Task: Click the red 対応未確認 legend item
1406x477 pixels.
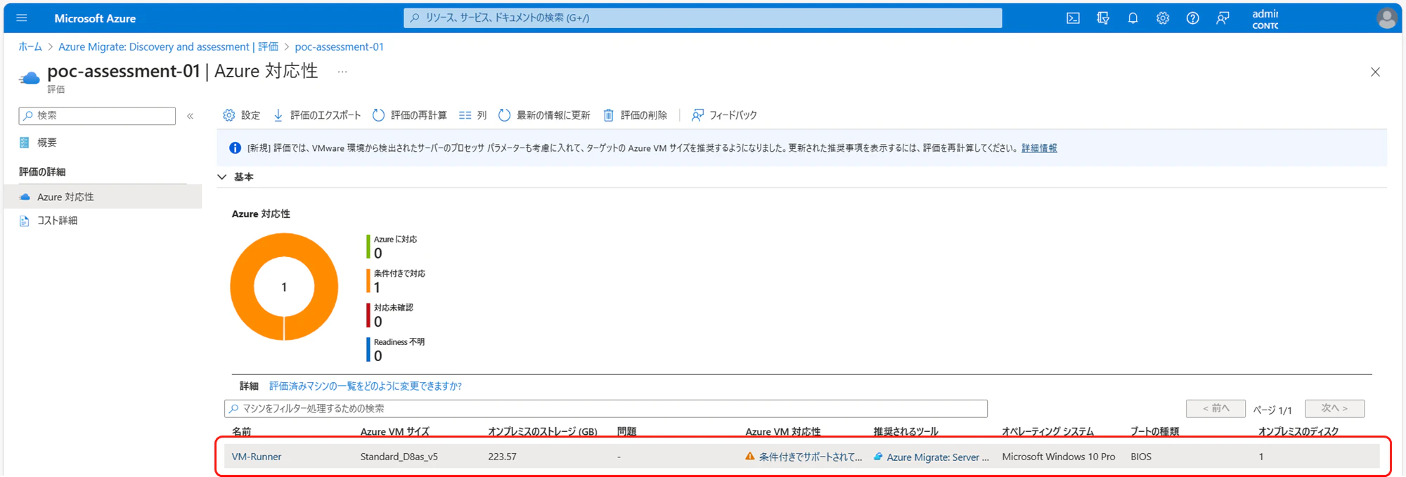Action: [x=390, y=315]
